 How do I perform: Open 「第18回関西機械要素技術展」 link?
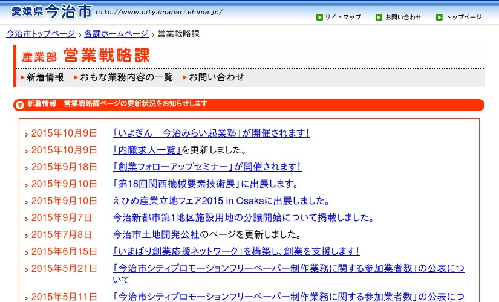click(206, 184)
